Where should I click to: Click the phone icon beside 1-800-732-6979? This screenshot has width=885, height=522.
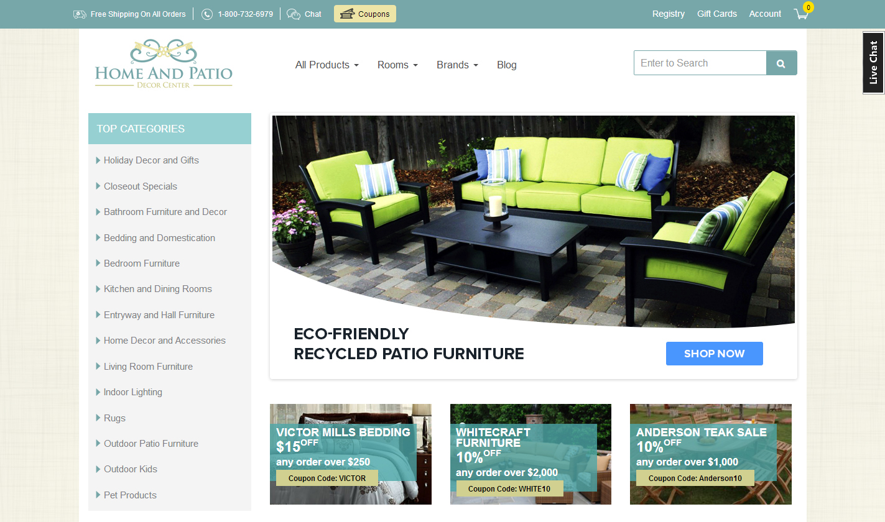tap(207, 14)
